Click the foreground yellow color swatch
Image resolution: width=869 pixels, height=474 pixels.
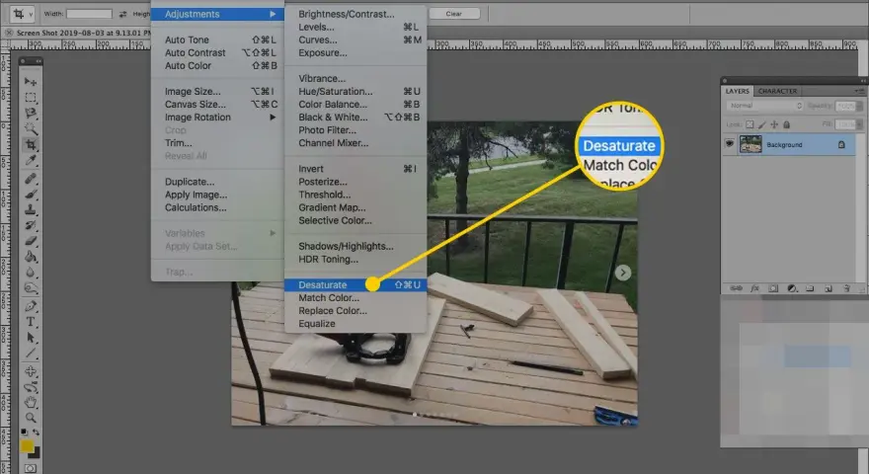pyautogui.click(x=27, y=445)
